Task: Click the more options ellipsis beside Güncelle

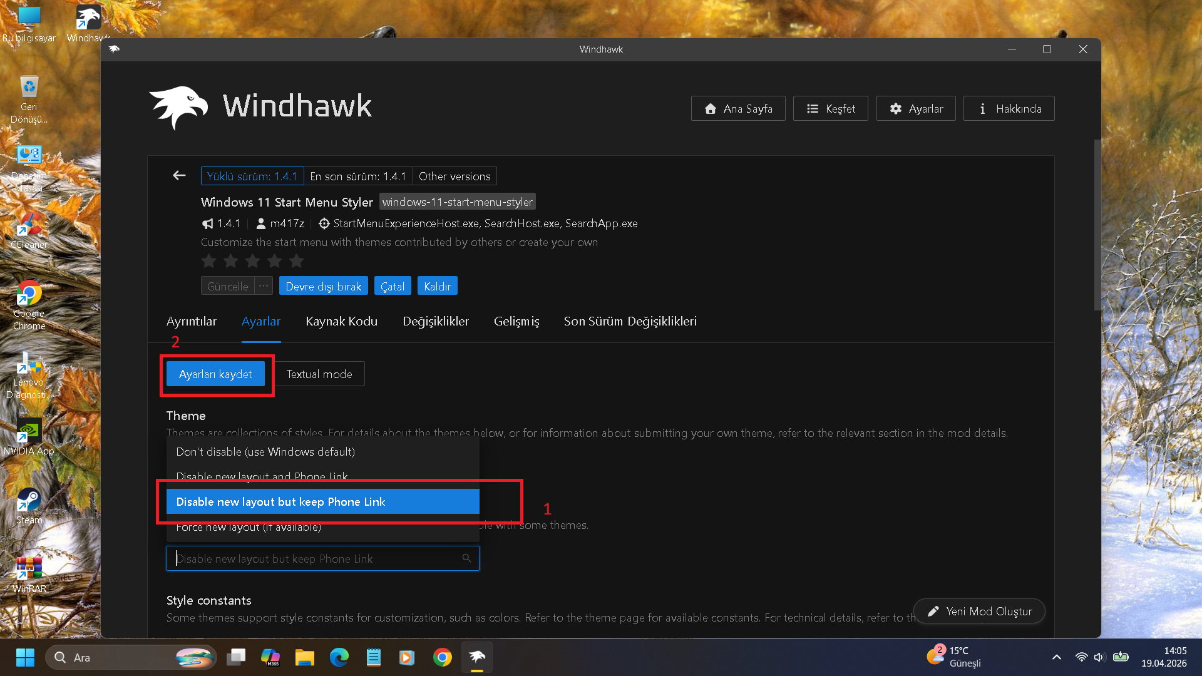Action: [x=264, y=286]
